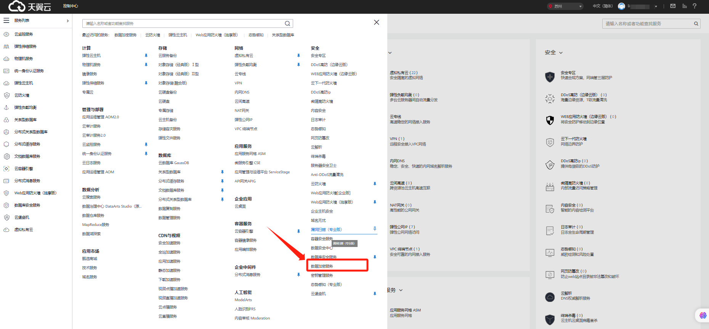Close the service list menu with the X
Screen dimensions: 709x329
tap(377, 23)
